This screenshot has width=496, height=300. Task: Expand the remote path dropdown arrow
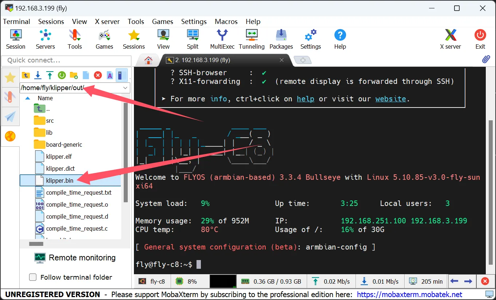click(125, 88)
